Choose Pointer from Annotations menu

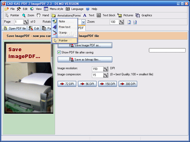[x=65, y=40]
